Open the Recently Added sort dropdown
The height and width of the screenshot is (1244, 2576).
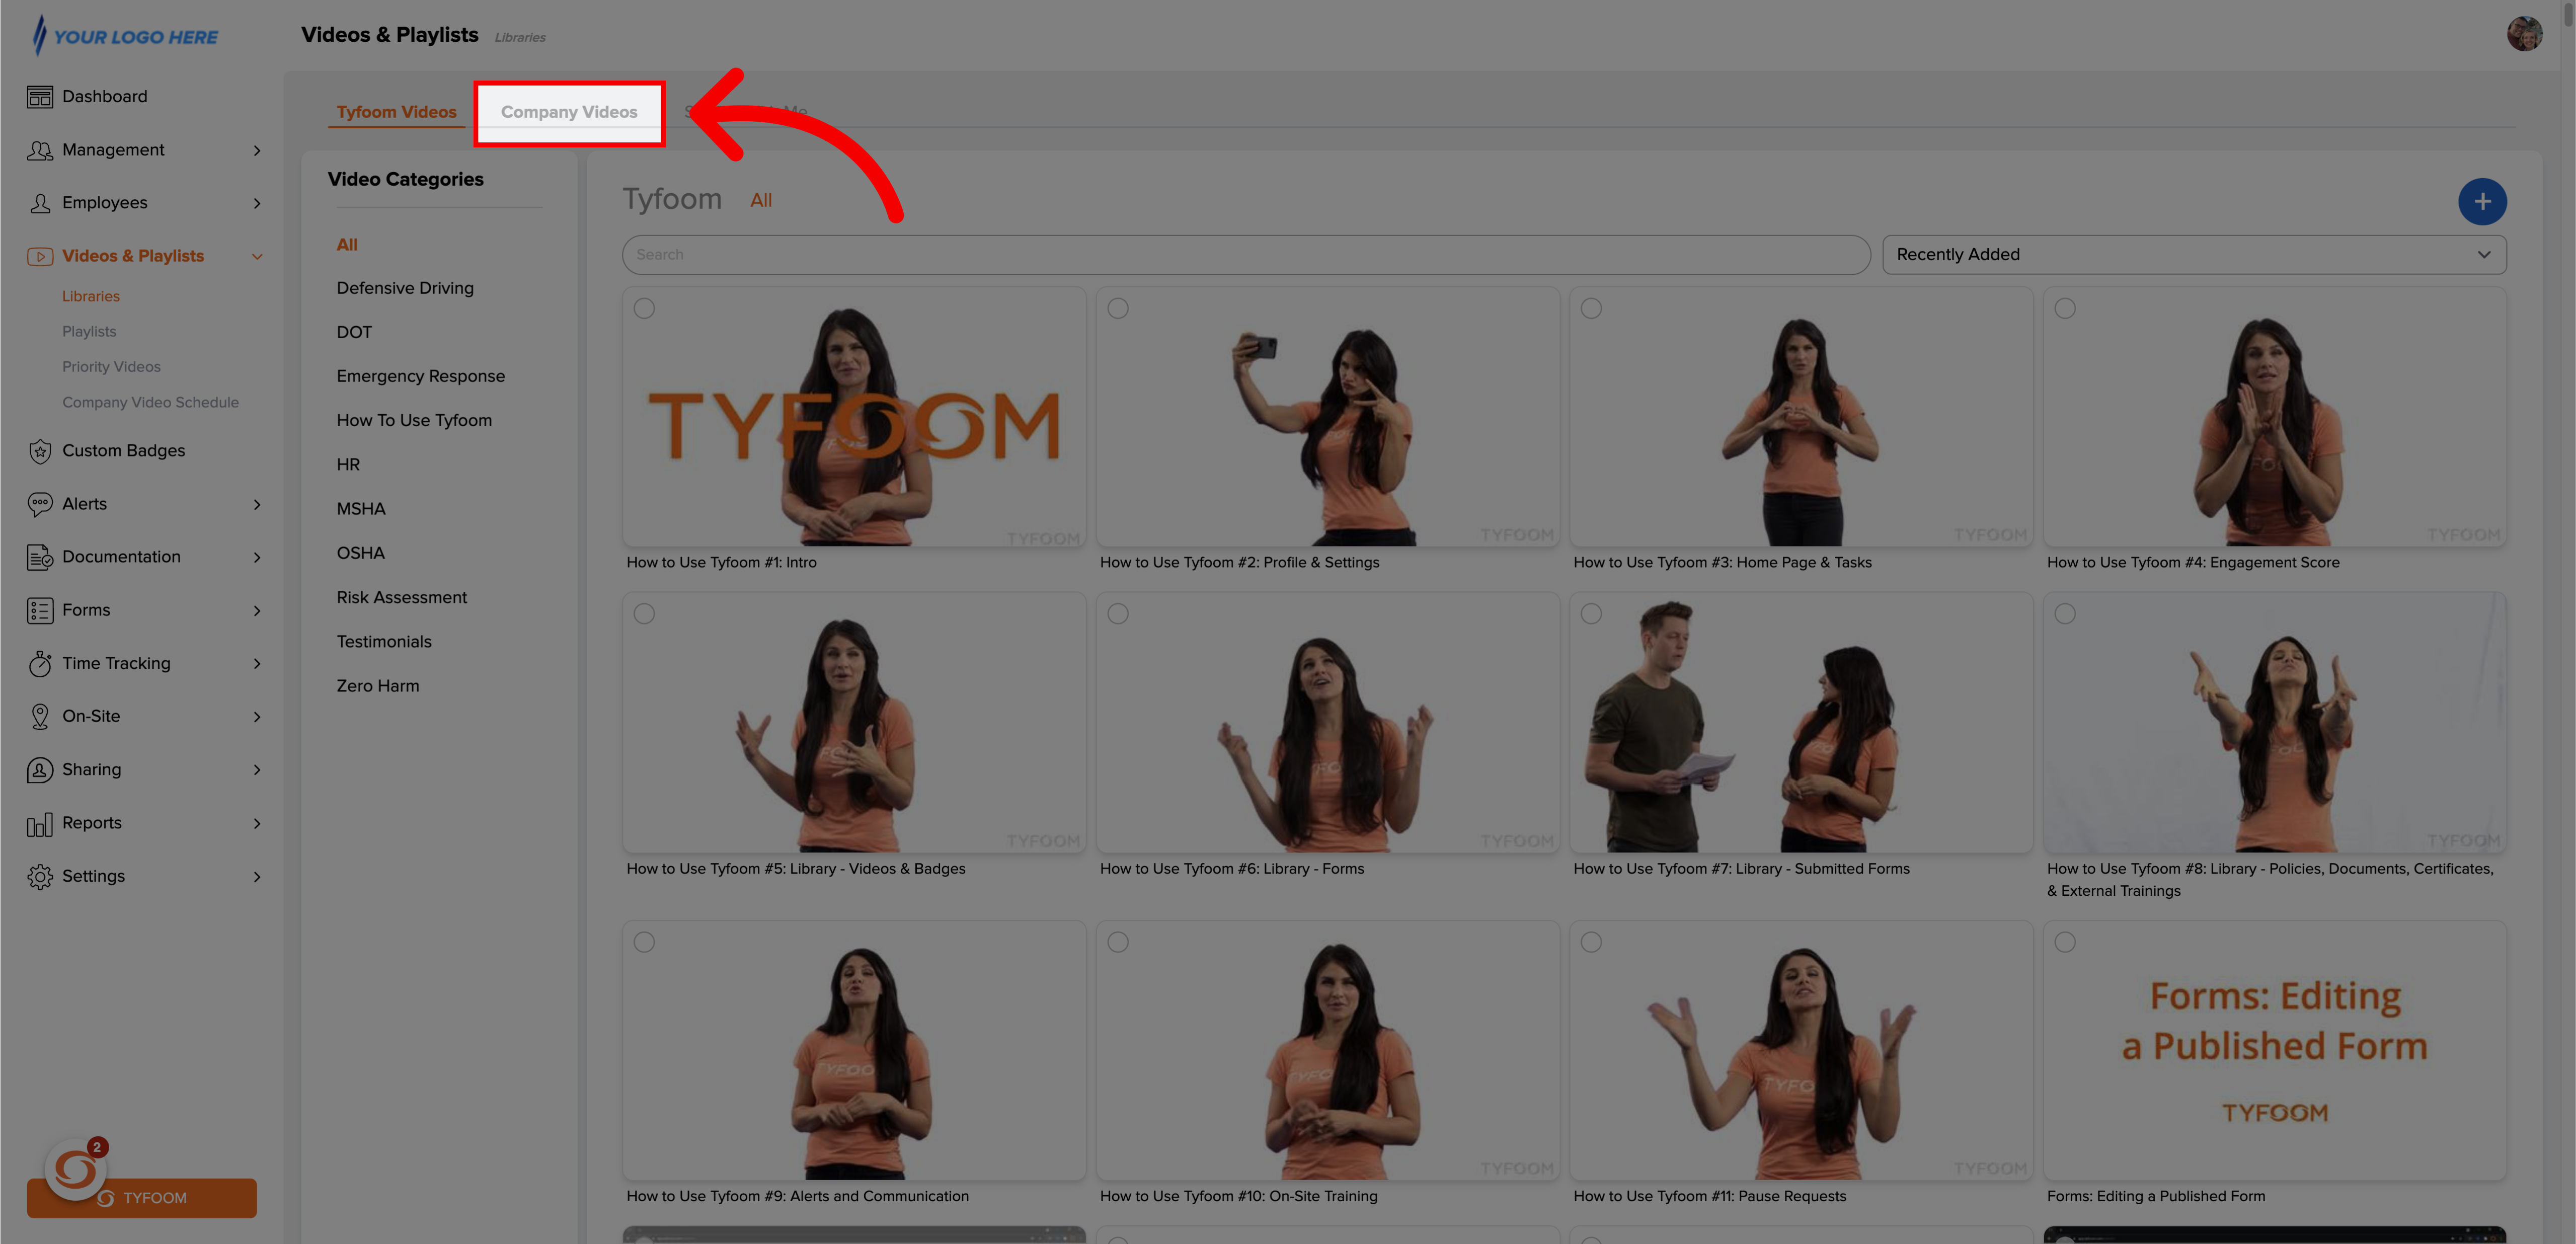coord(2193,255)
